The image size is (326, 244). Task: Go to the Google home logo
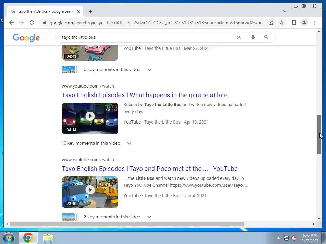[26, 38]
